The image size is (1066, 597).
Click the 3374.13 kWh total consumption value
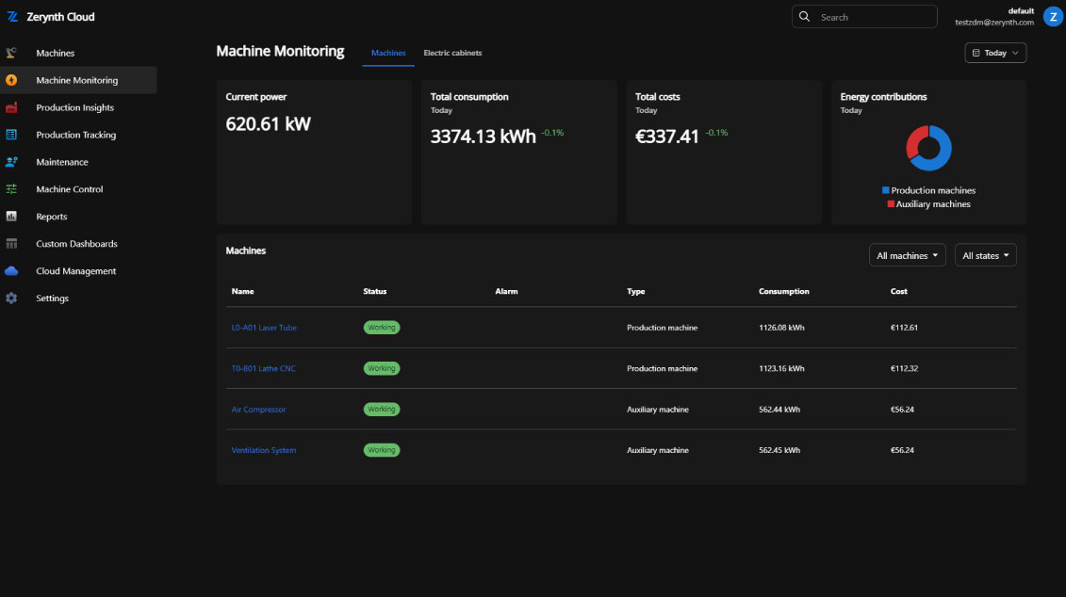[x=484, y=136]
